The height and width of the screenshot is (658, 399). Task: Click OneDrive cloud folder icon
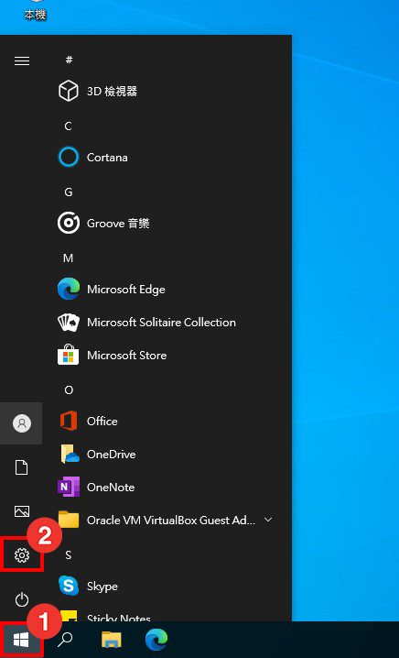70,454
